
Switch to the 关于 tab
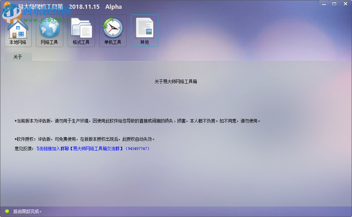click(18, 57)
